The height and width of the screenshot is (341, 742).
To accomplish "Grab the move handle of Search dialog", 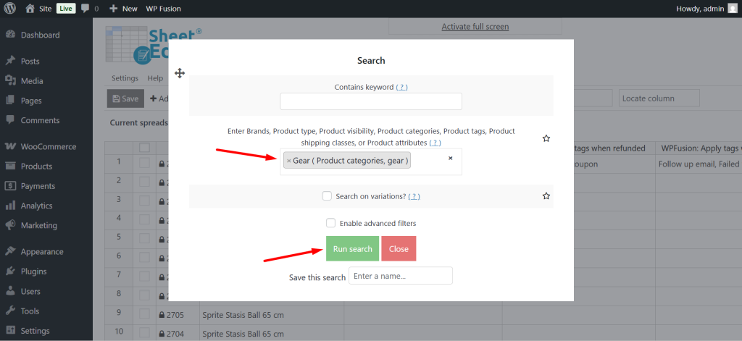I will [180, 73].
